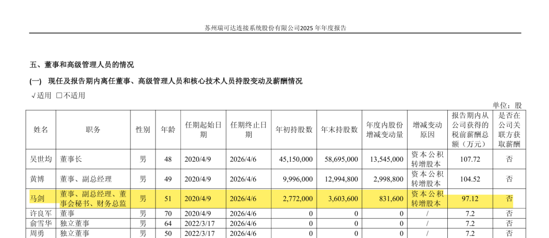Select the name 吴世均
This screenshot has width=549, height=238.
41,159
